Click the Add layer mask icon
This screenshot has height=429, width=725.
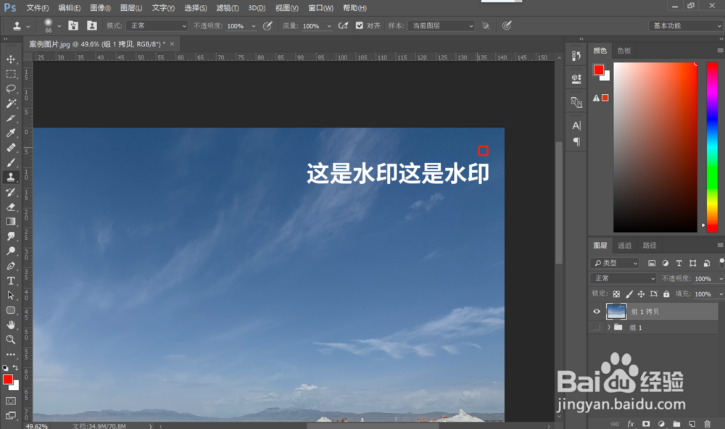point(646,423)
